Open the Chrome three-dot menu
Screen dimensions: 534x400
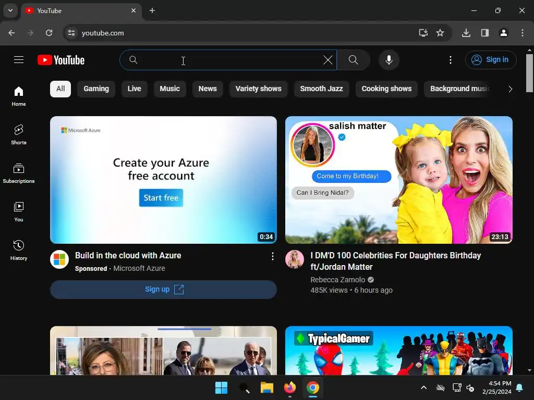coord(523,33)
